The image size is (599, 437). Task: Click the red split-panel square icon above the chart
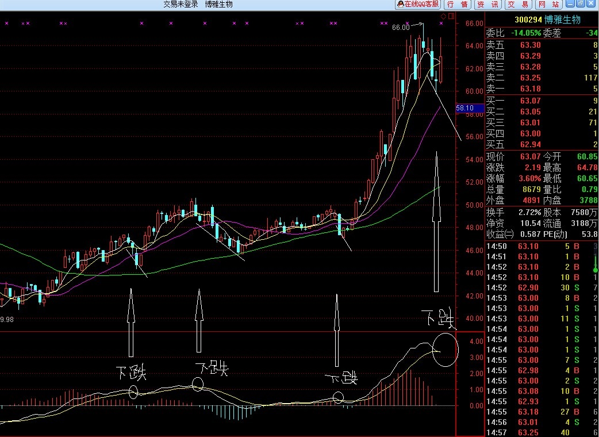[x=451, y=16]
